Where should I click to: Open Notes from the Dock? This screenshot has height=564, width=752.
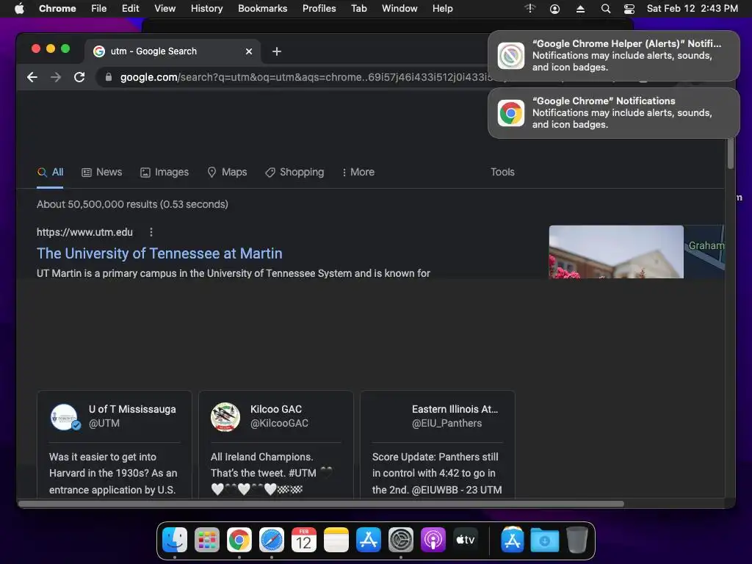click(x=336, y=540)
